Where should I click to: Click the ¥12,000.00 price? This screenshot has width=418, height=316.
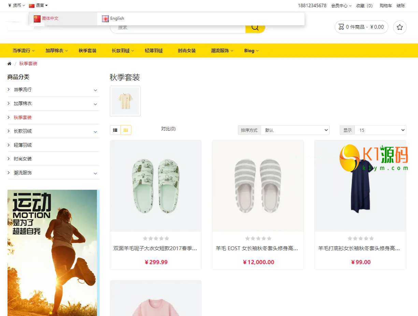[x=258, y=262]
